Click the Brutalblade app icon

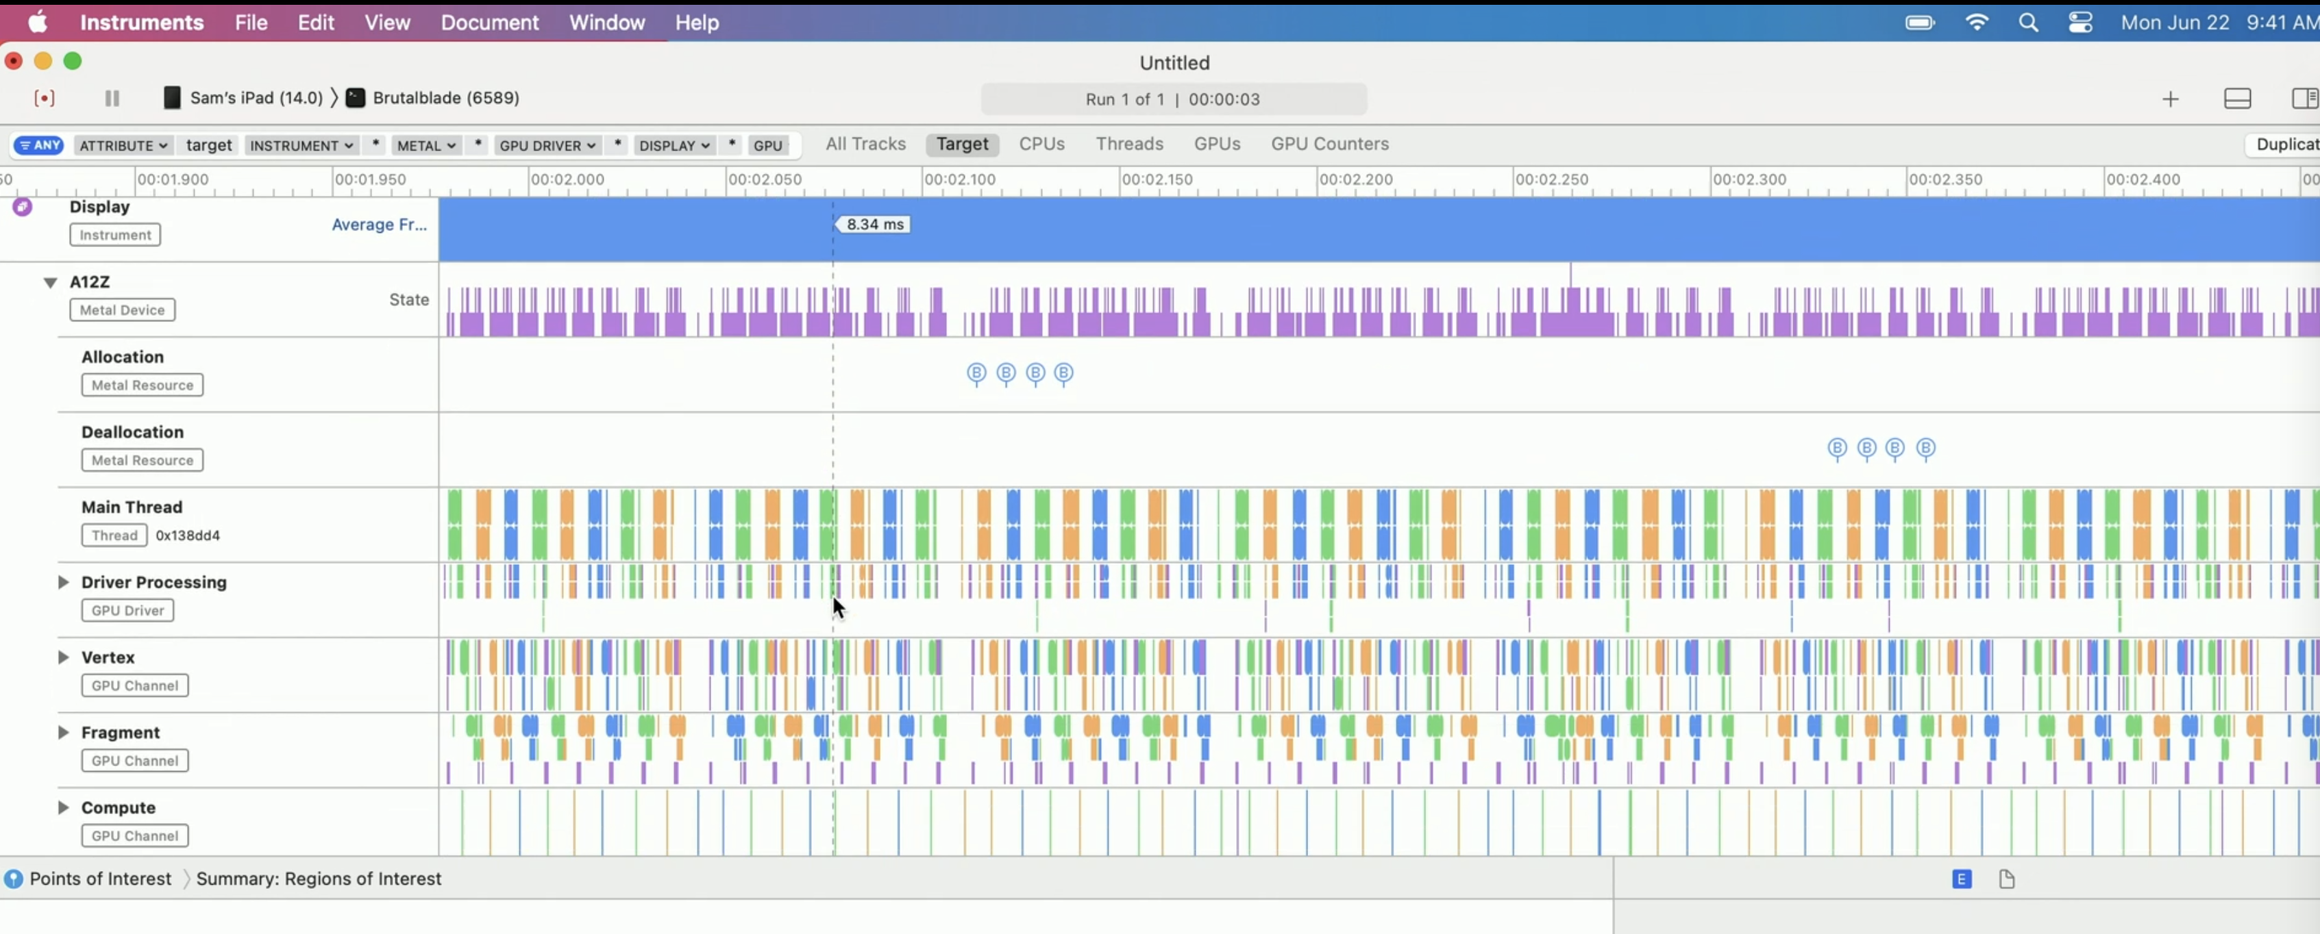pyautogui.click(x=356, y=98)
